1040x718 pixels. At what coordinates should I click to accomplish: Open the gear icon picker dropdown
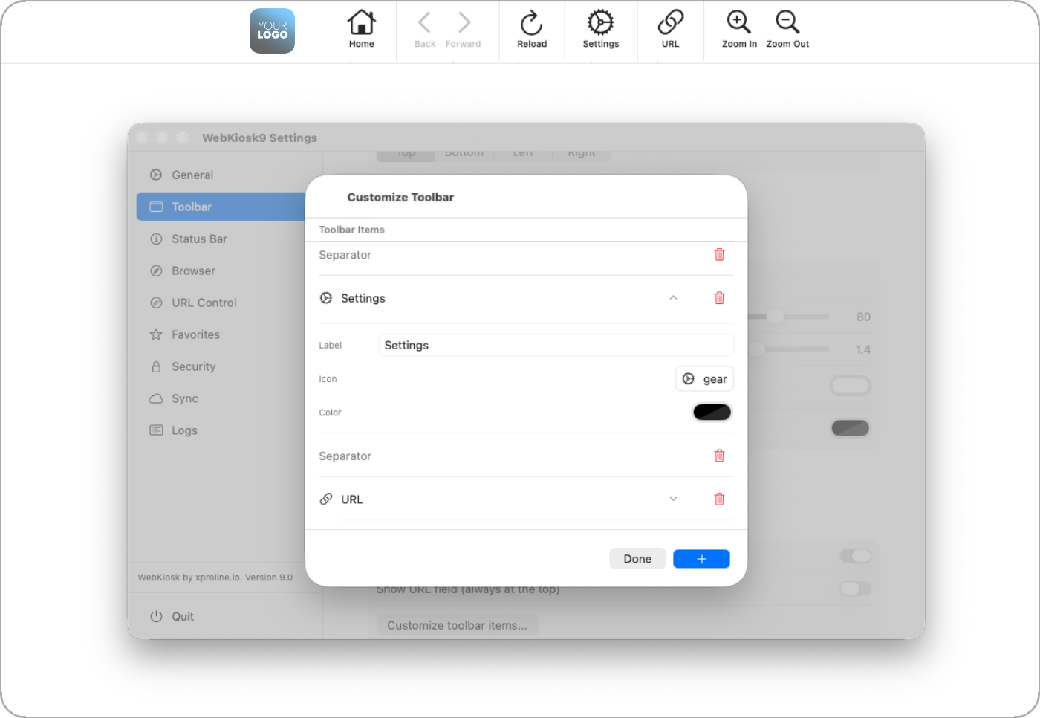[704, 379]
